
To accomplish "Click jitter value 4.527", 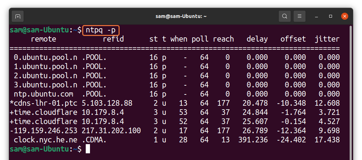I will pos(329,122).
